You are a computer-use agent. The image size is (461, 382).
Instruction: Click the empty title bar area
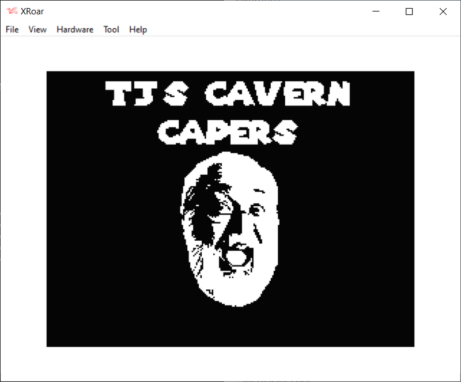point(202,12)
